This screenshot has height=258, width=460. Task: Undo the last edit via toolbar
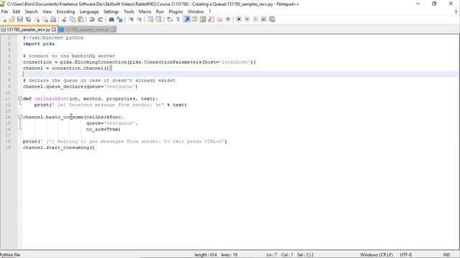92,19
